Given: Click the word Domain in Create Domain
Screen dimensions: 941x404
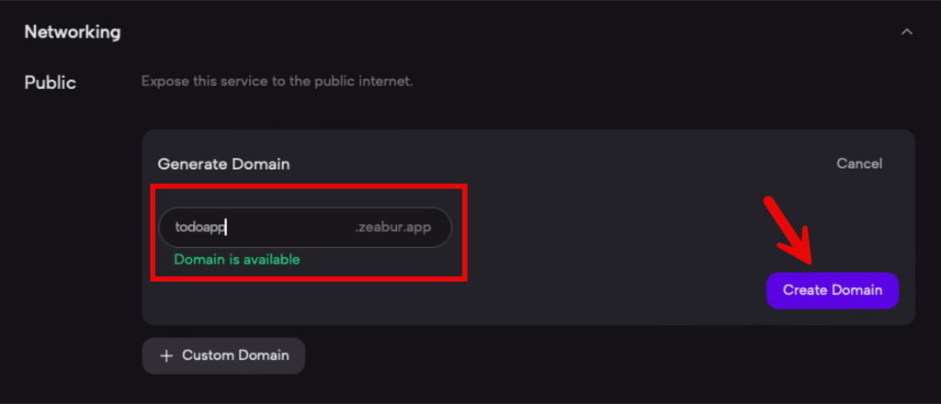Looking at the screenshot, I should coord(856,290).
